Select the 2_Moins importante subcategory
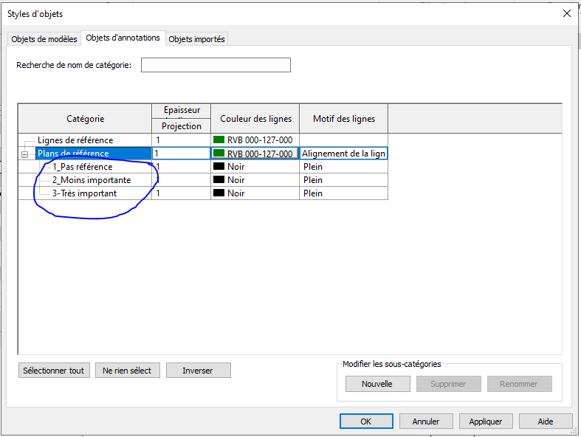The height and width of the screenshot is (437, 581). pos(91,180)
